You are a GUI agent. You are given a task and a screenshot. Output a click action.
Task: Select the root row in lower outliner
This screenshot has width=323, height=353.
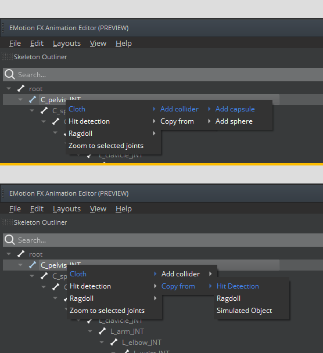point(35,254)
